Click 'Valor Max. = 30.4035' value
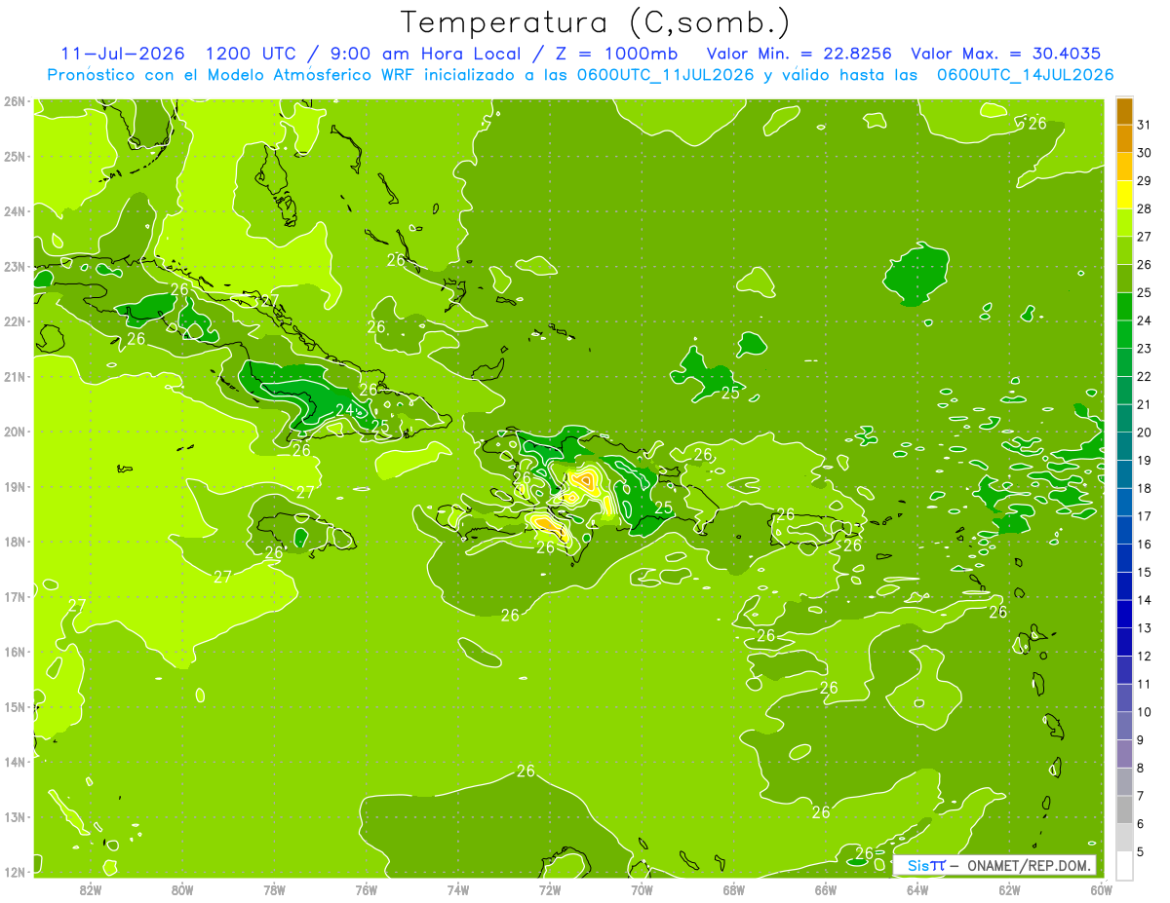1170x903 pixels. click(1007, 54)
